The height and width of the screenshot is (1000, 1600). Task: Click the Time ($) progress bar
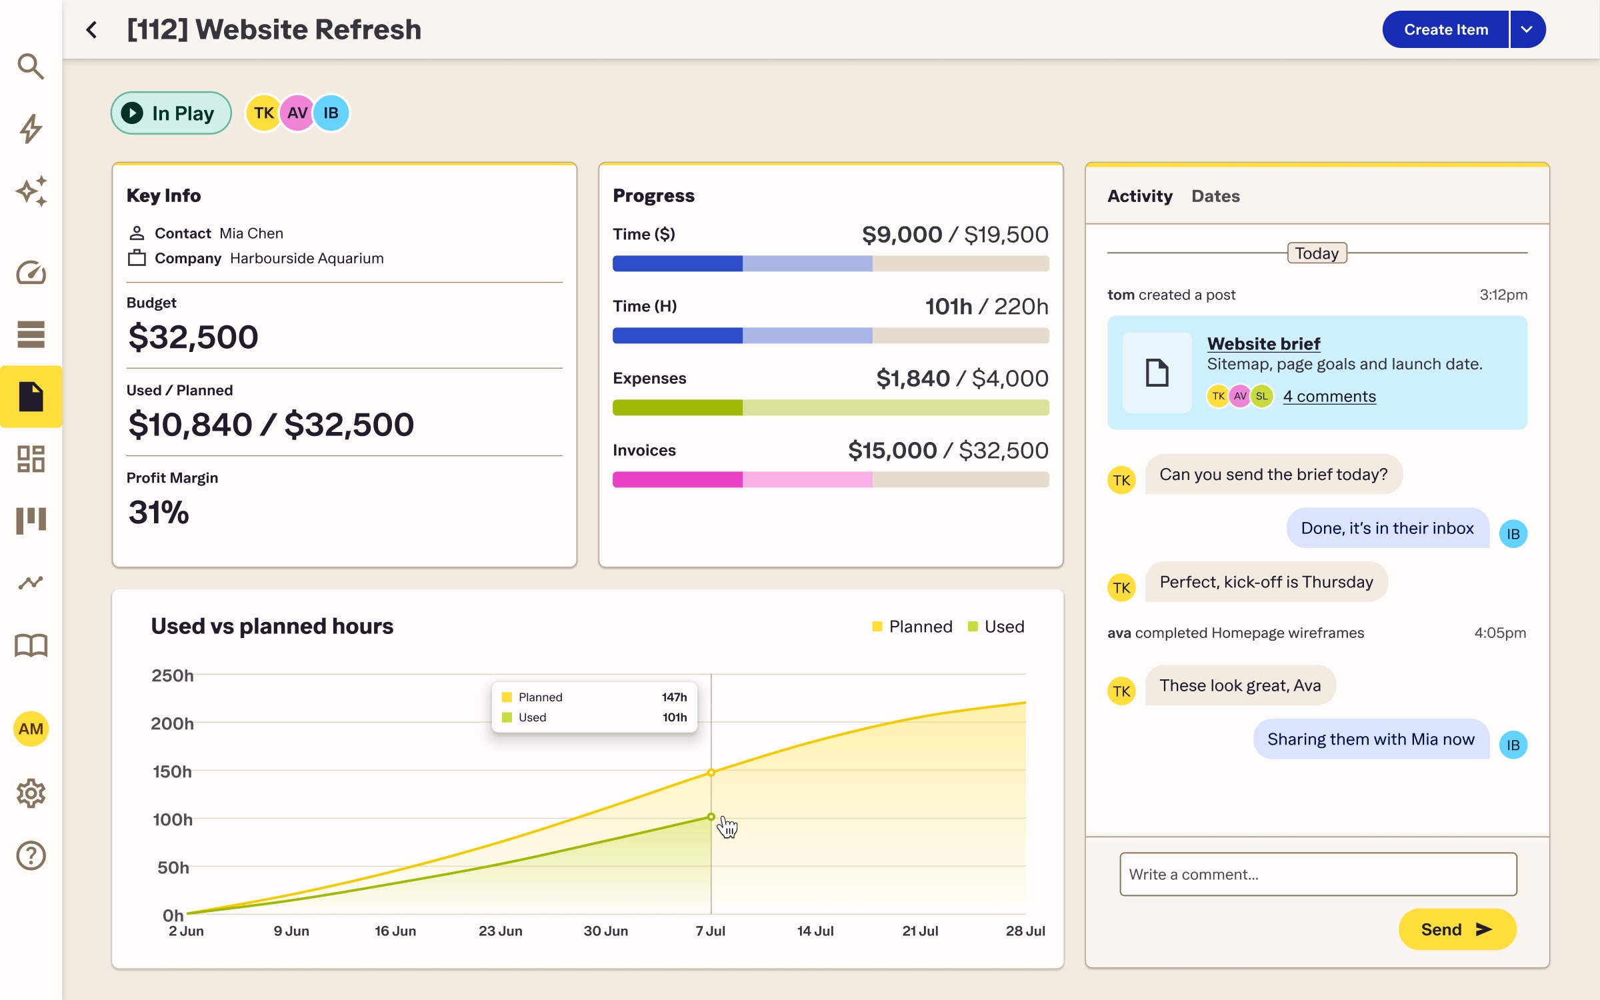click(x=831, y=263)
